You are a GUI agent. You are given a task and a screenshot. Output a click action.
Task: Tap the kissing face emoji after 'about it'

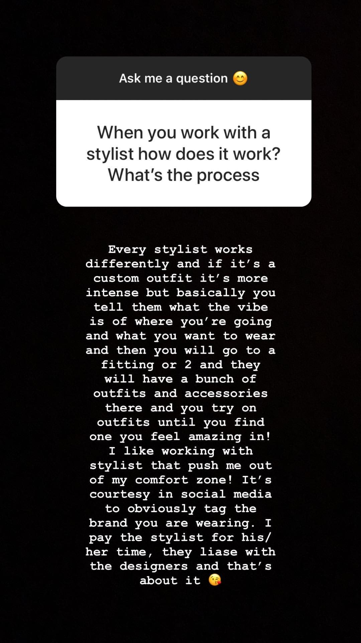point(215,580)
